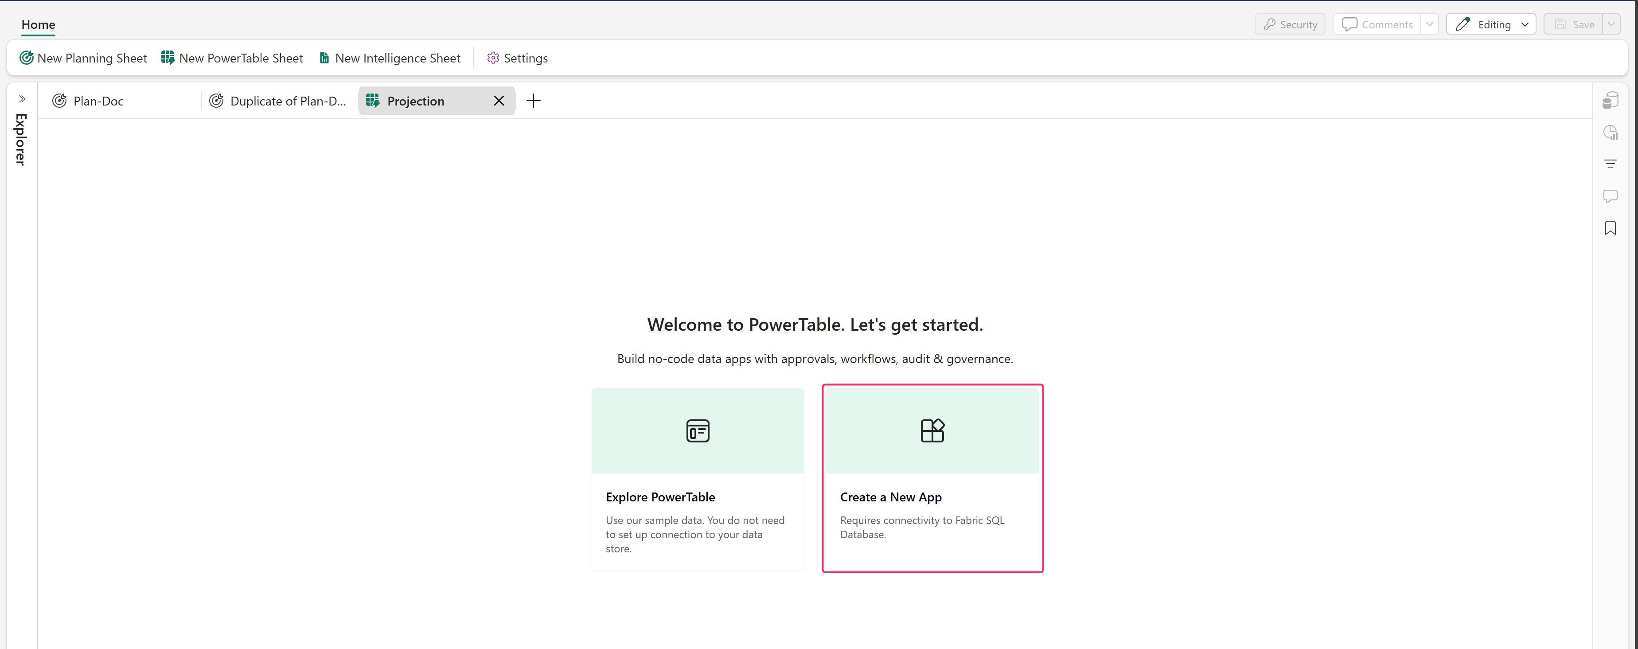Open the data source database icon
Screen dimensions: 1638x649
click(1610, 101)
